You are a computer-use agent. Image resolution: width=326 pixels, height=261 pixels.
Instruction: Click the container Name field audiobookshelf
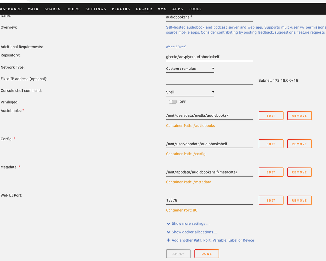209,18
